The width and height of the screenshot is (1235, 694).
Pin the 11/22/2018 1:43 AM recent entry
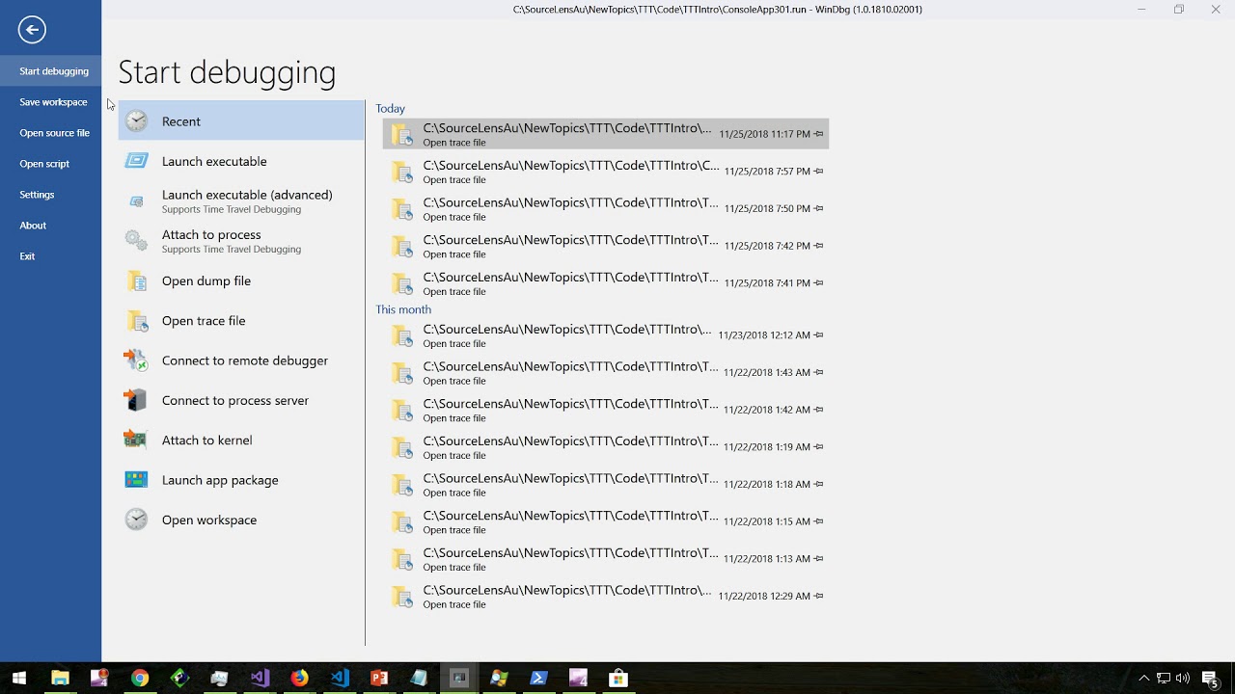point(819,373)
